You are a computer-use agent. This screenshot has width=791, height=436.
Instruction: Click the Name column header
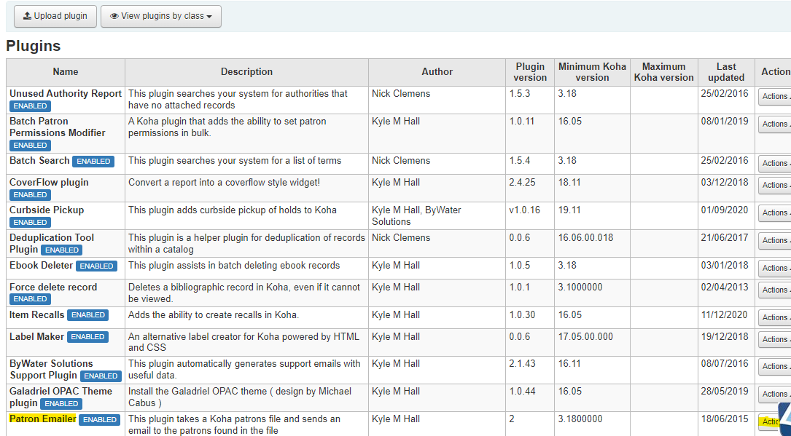coord(66,72)
